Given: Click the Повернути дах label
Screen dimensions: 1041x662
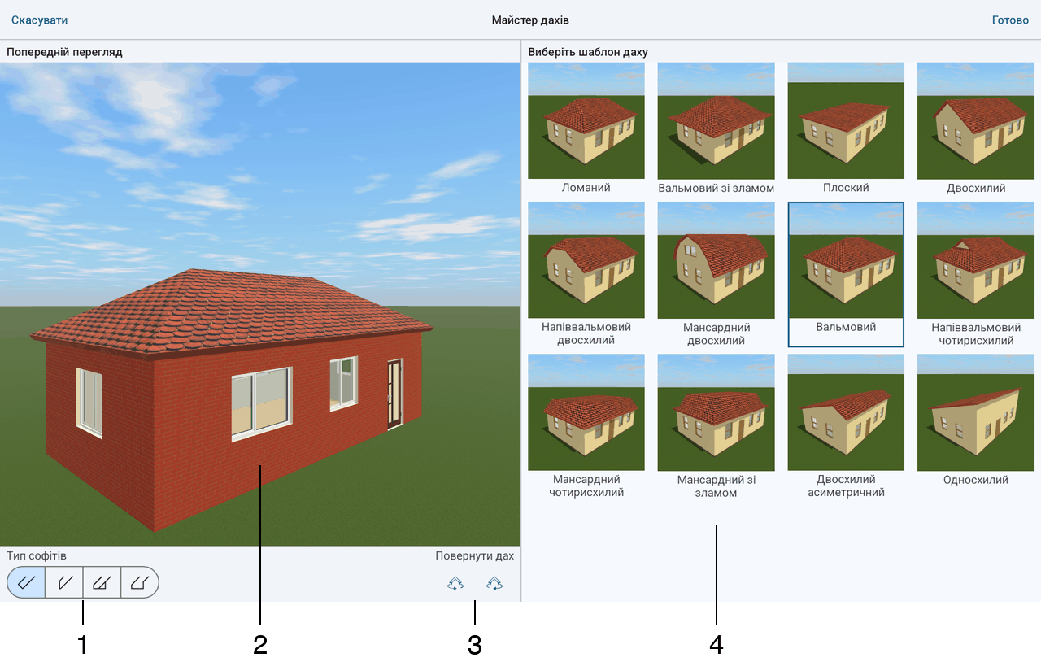Looking at the screenshot, I should click(475, 556).
